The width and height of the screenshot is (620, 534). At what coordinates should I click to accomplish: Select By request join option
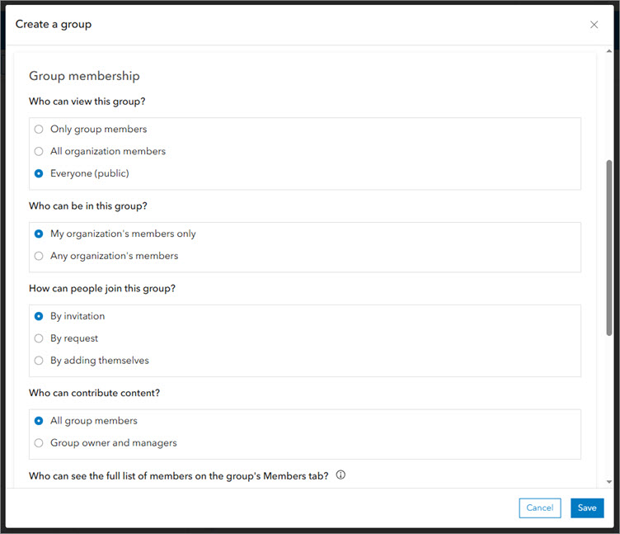click(x=39, y=339)
